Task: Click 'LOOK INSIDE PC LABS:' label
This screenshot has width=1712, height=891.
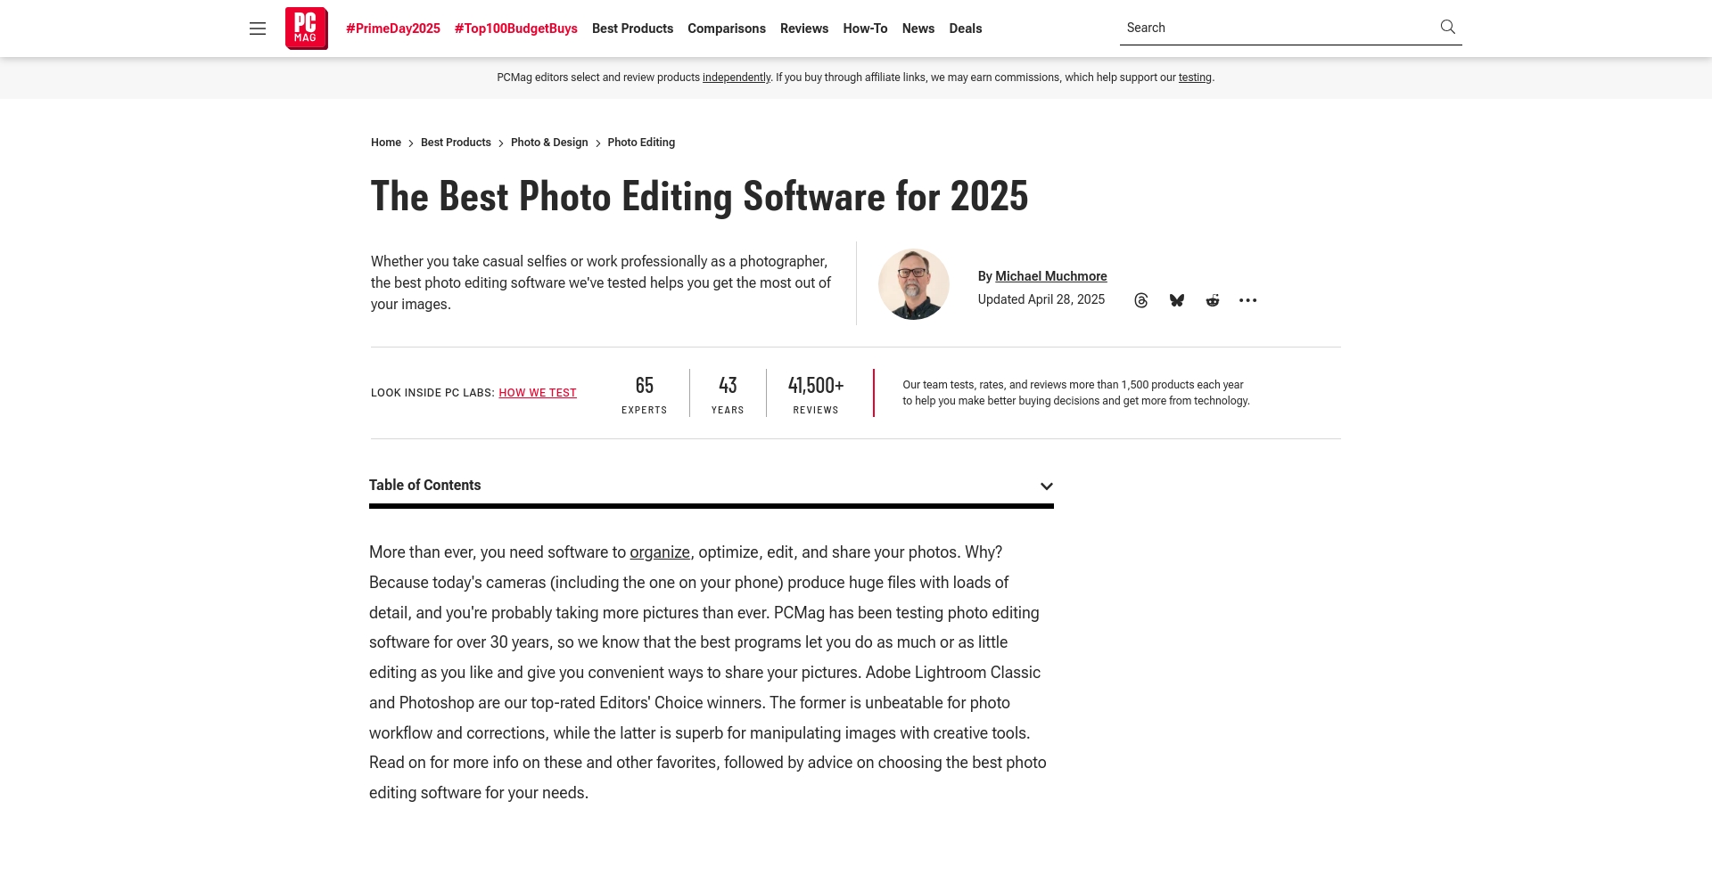Action: coord(432,393)
